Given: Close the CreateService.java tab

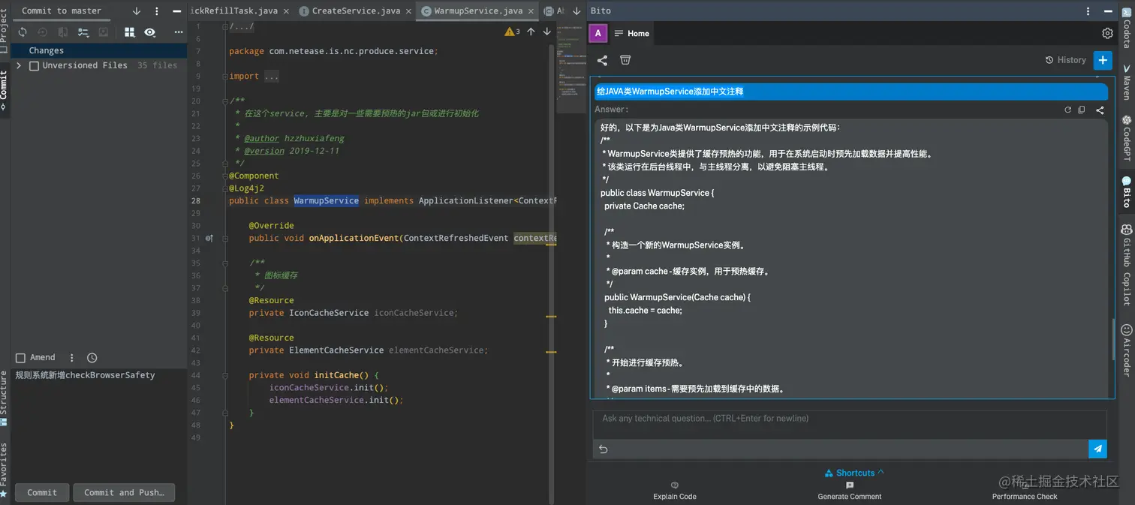Looking at the screenshot, I should click(x=408, y=11).
